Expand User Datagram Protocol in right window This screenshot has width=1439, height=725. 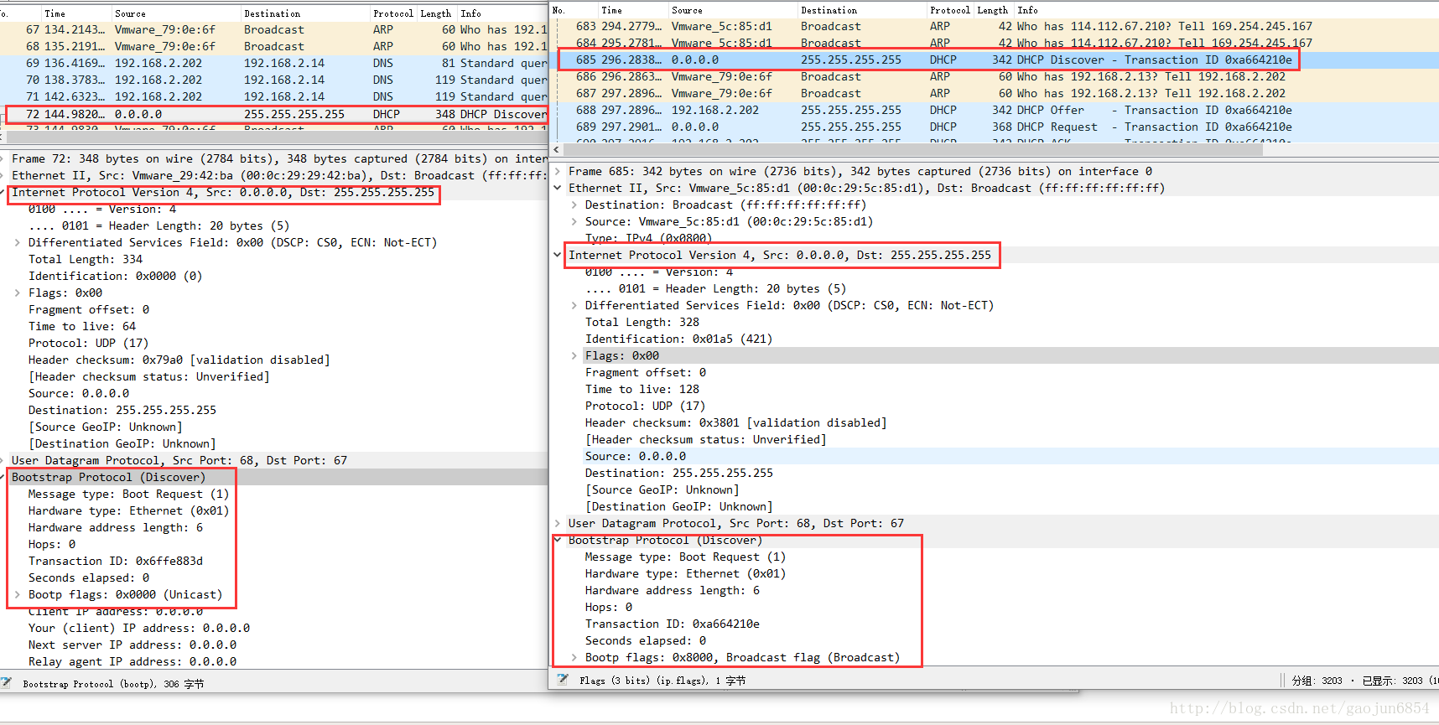tap(558, 523)
